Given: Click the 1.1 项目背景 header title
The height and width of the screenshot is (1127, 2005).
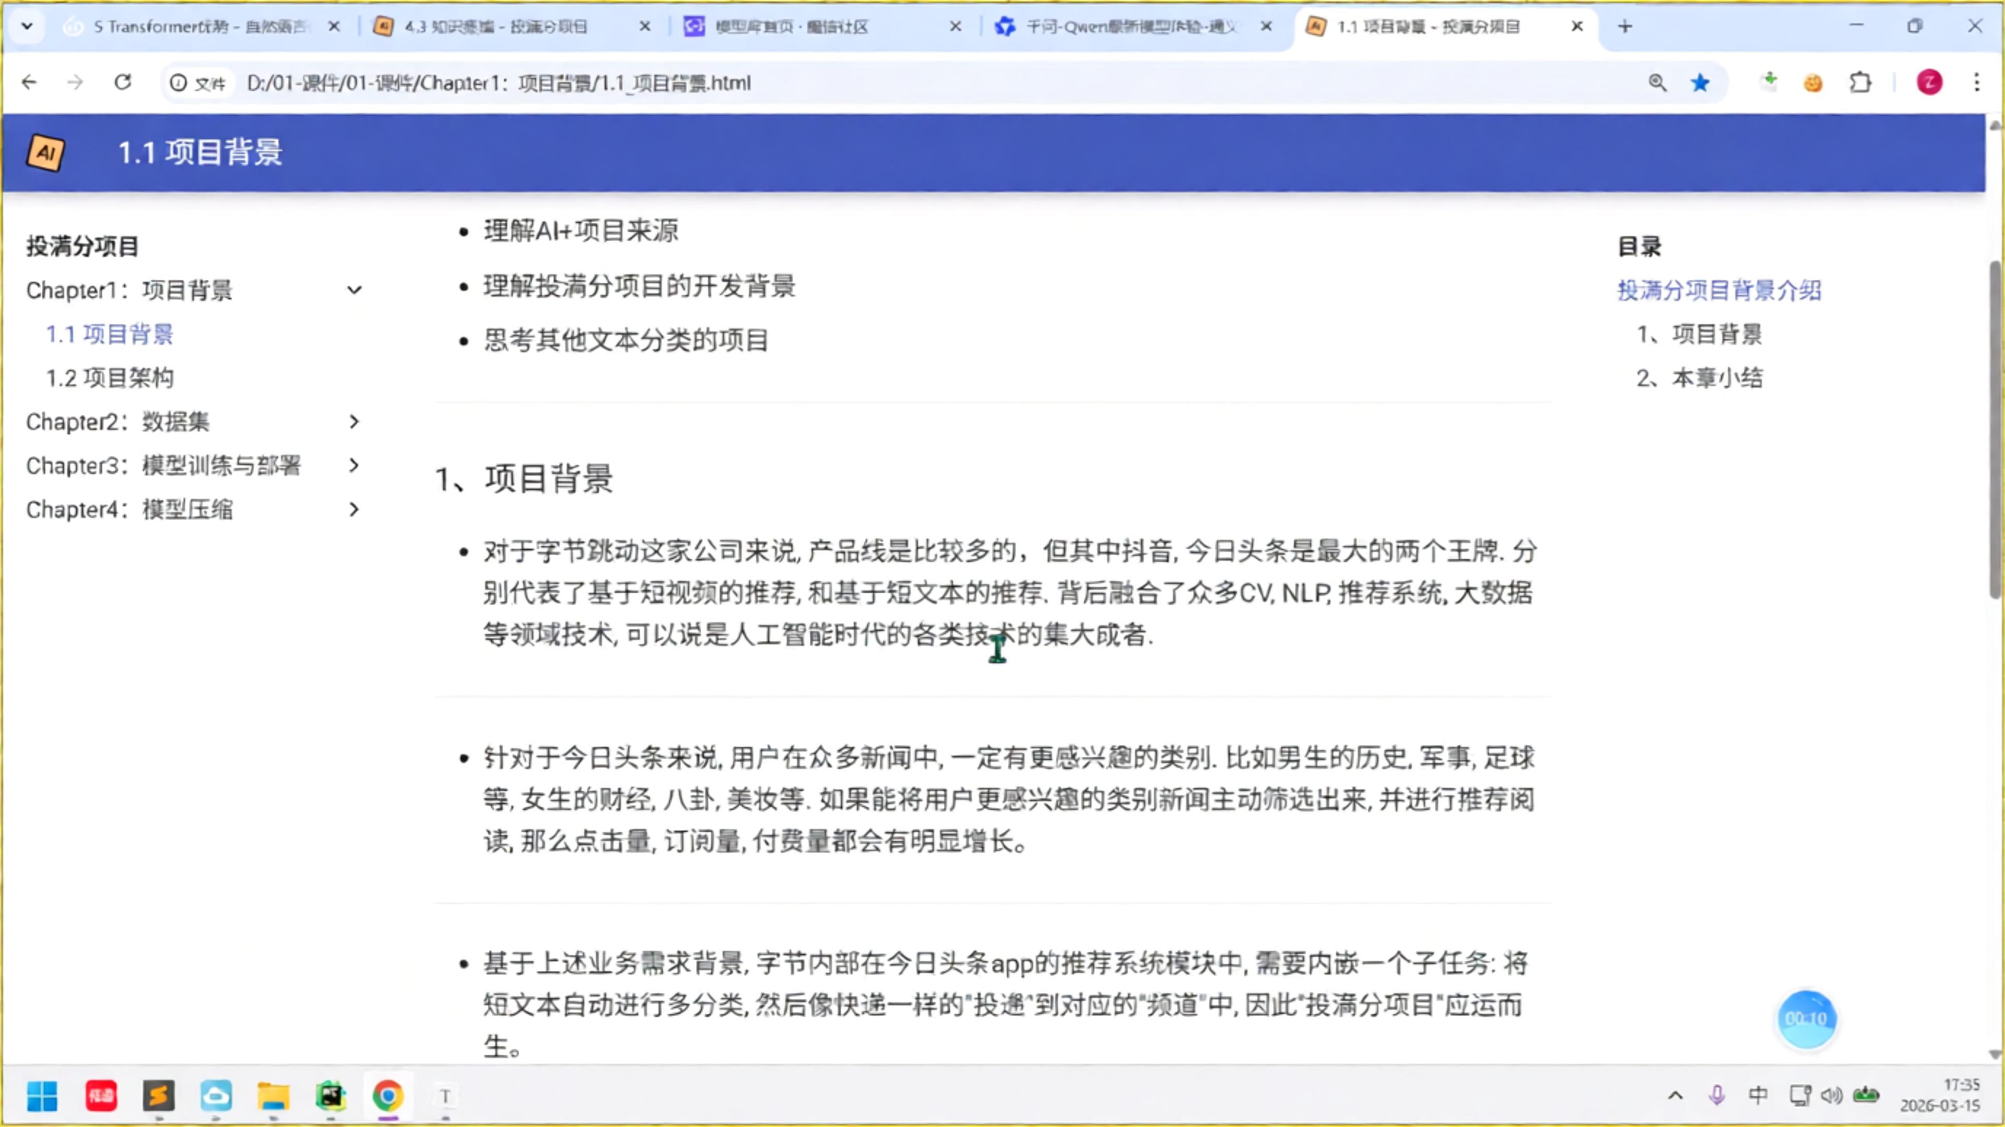Looking at the screenshot, I should point(200,152).
